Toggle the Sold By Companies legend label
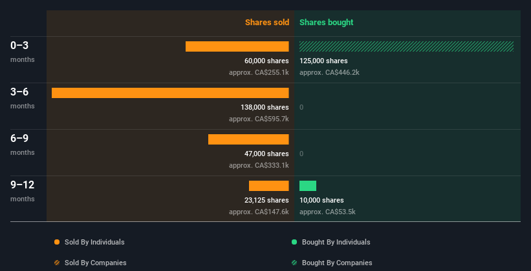Image resolution: width=531 pixels, height=271 pixels. [95, 263]
